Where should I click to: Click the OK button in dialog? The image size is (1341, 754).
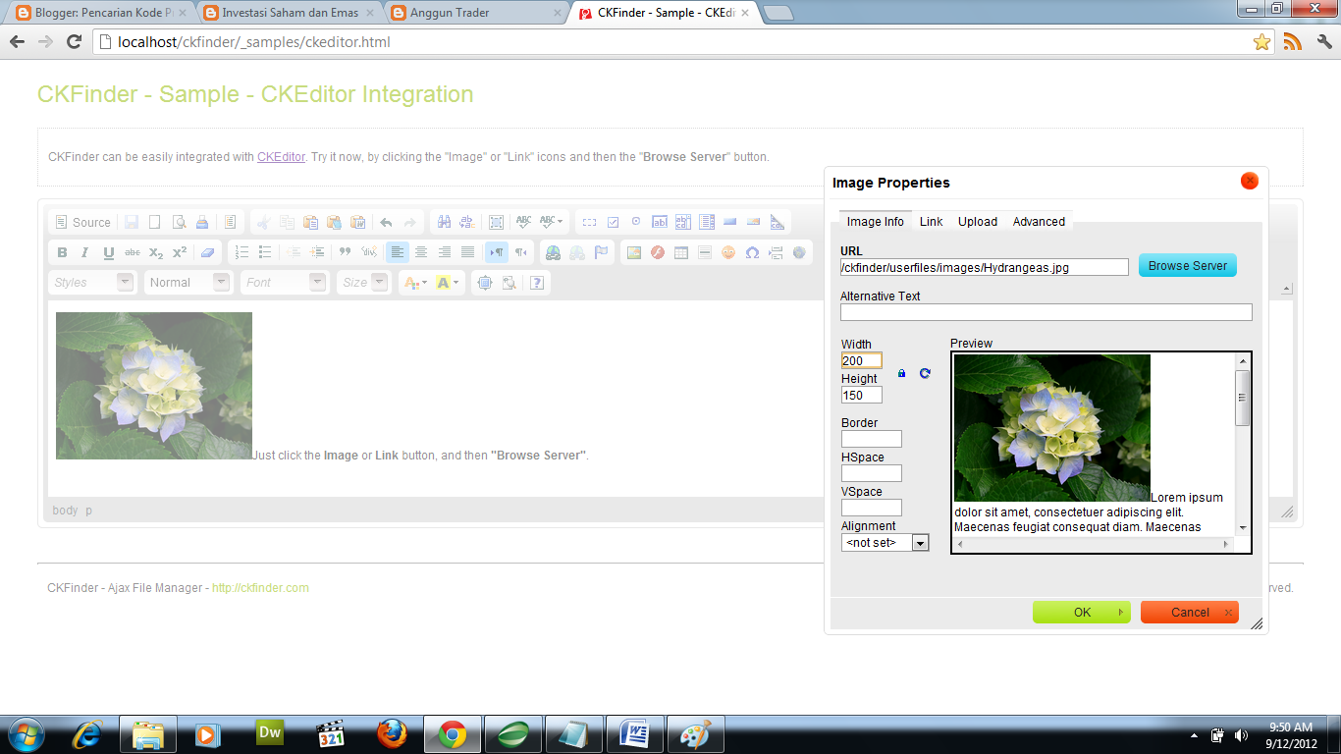point(1082,613)
